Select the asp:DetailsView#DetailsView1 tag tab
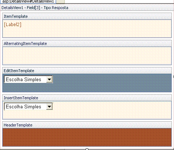174x150 pixels. (x=28, y=1)
